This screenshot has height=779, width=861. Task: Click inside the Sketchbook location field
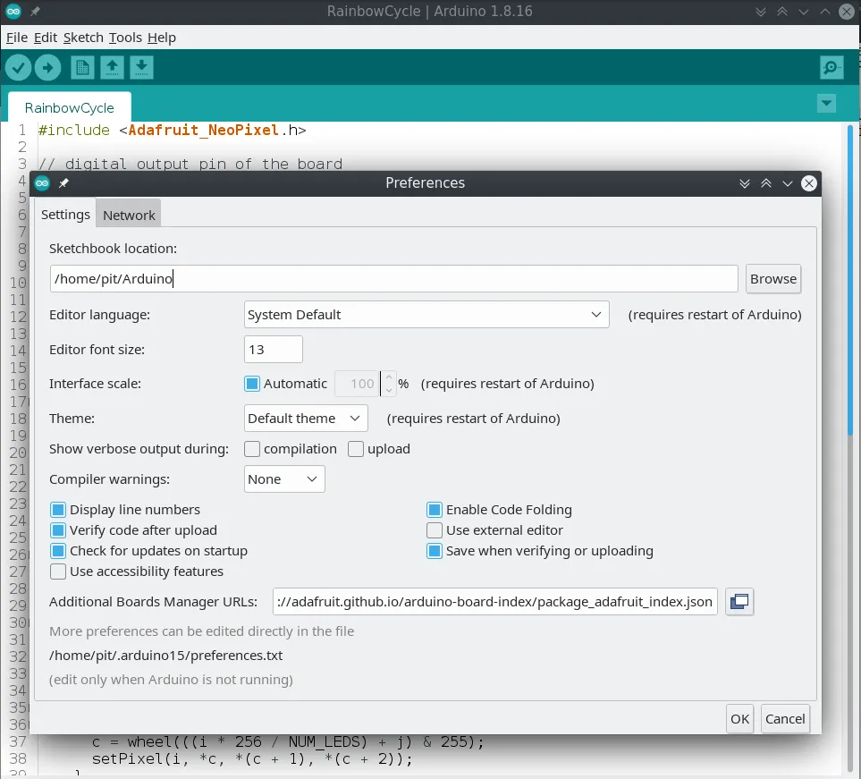pos(393,278)
